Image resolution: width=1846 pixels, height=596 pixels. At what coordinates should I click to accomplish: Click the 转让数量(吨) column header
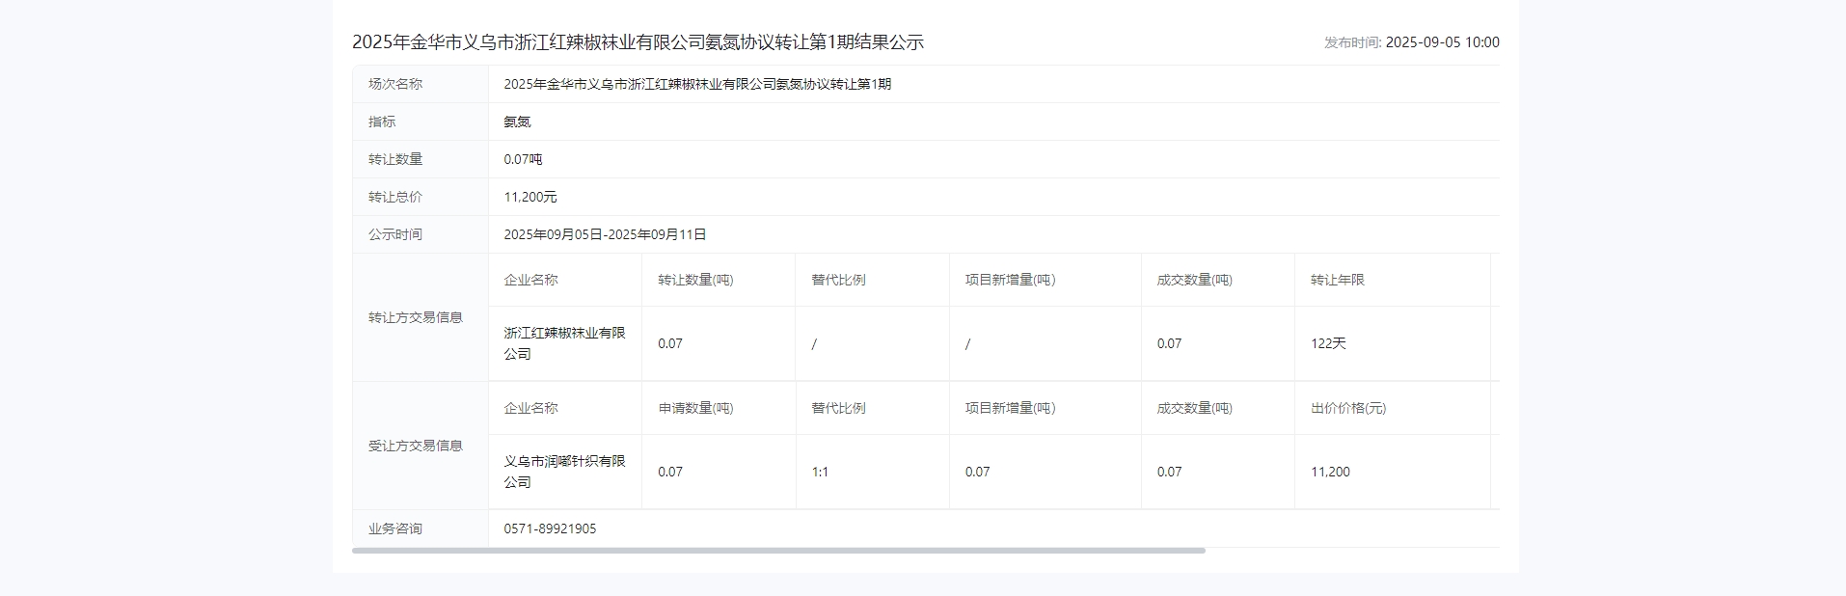coord(695,280)
